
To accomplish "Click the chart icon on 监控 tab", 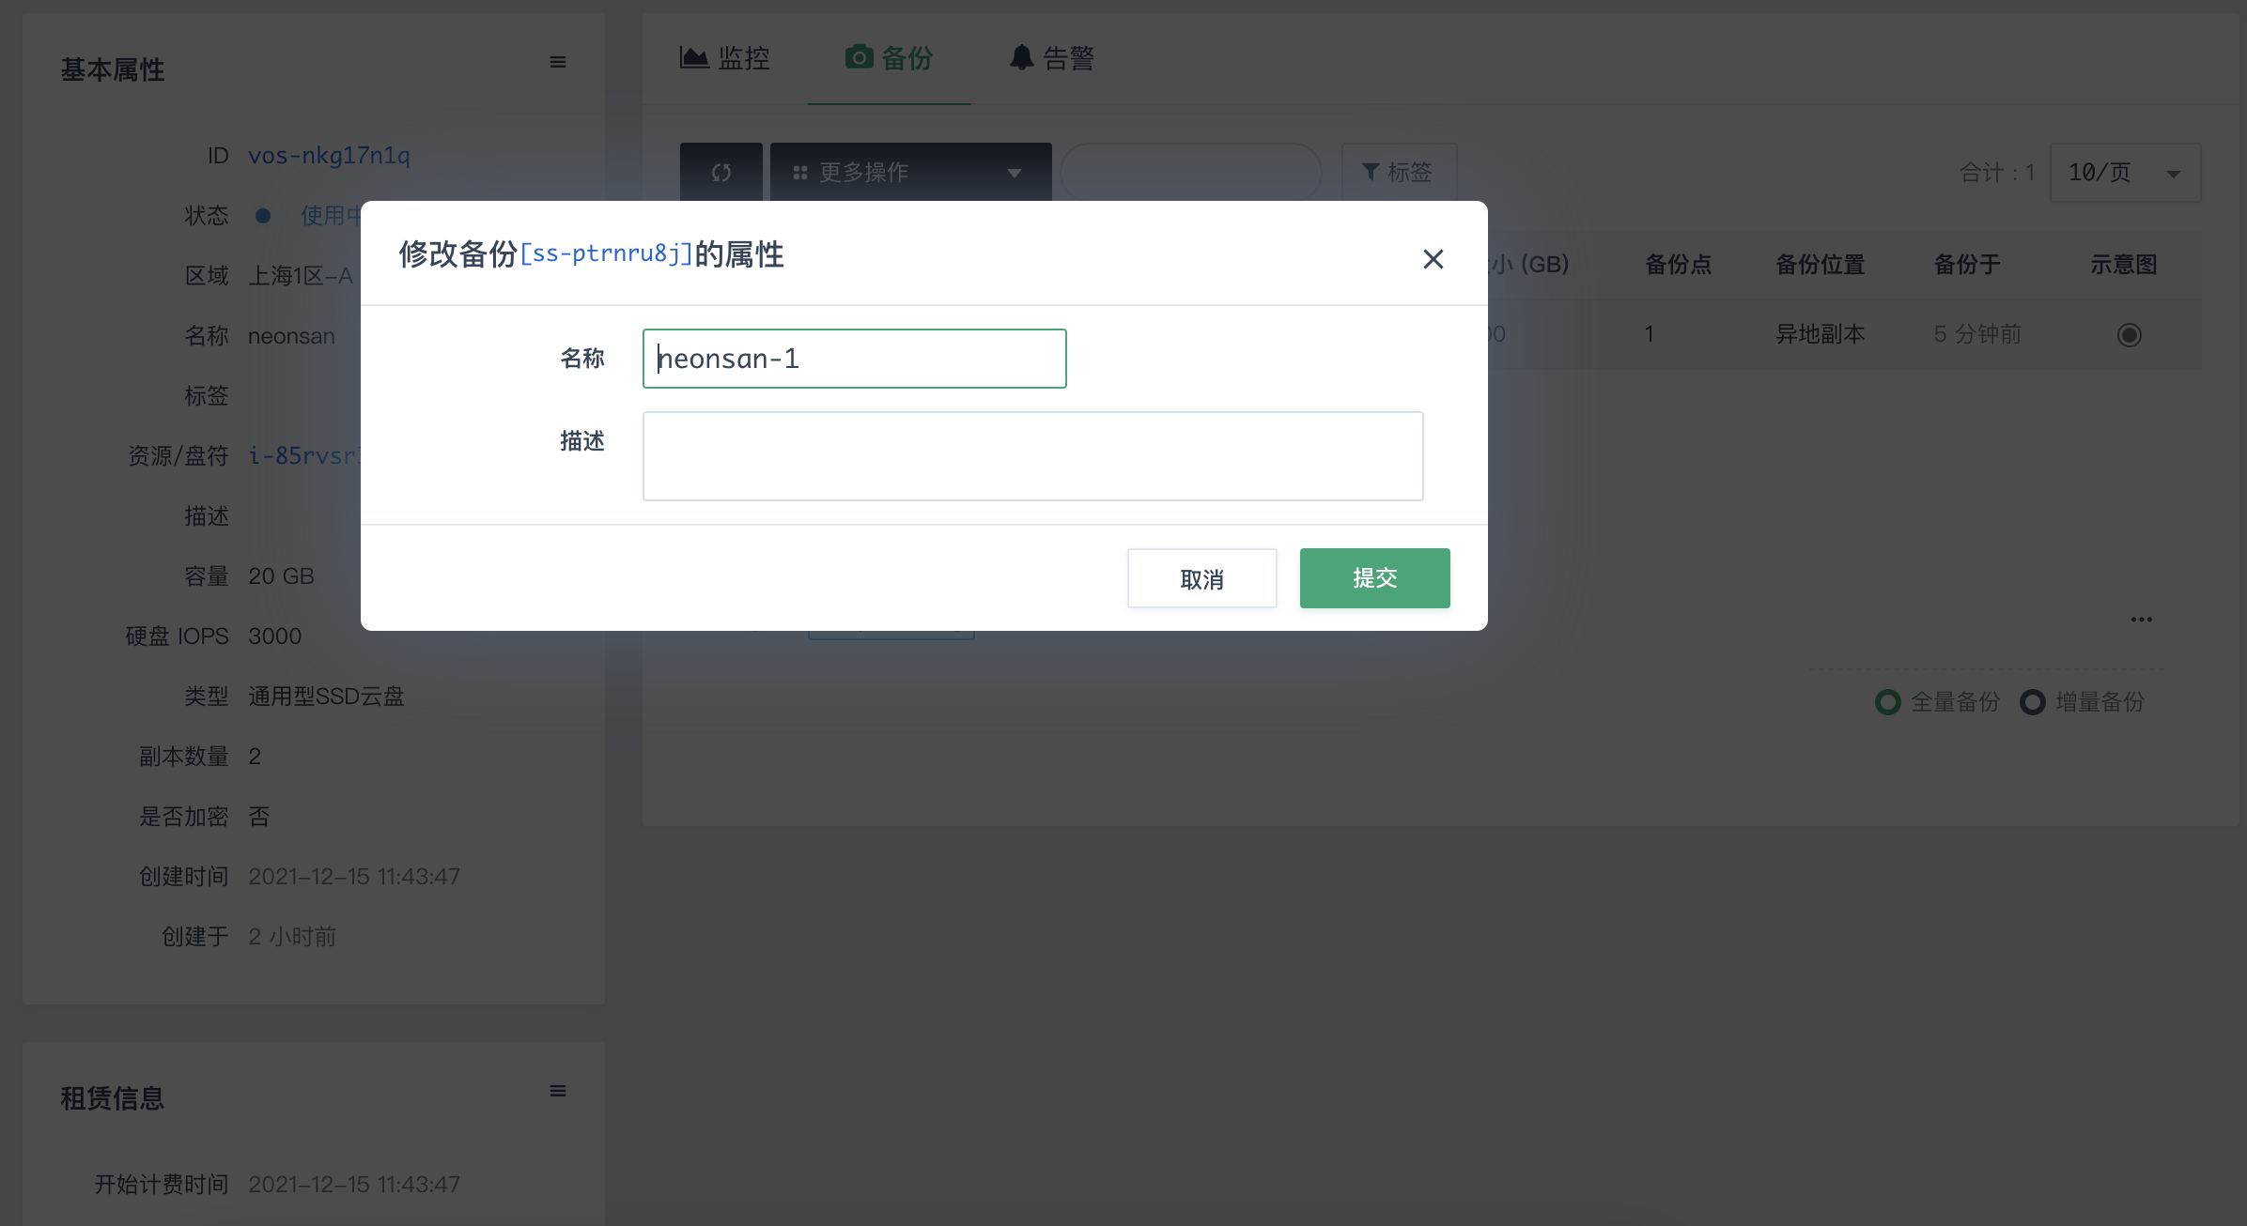I will tap(694, 57).
